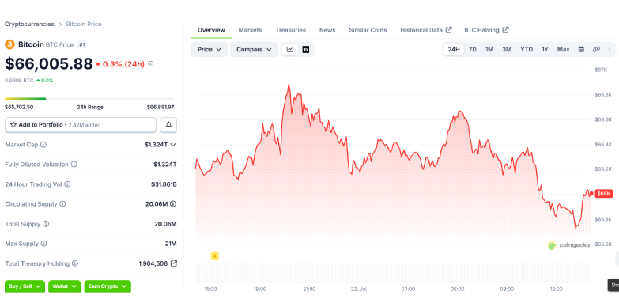
Task: Click the Bitcoin Price breadcrumb text
Action: (x=84, y=24)
